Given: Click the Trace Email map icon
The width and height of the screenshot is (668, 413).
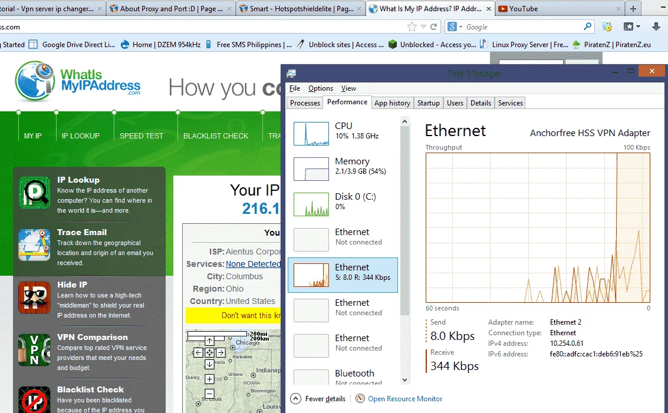Looking at the screenshot, I should (x=35, y=245).
